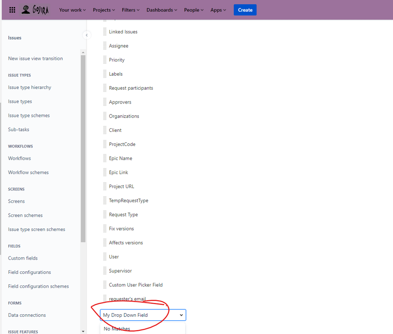Select the Custom User Picker Field row
Screen dimensions: 393x334
pyautogui.click(x=136, y=285)
